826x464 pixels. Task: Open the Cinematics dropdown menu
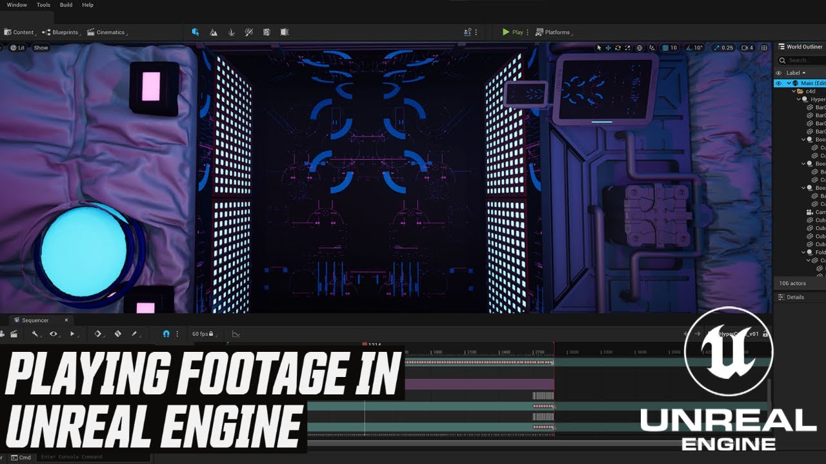[x=107, y=32]
